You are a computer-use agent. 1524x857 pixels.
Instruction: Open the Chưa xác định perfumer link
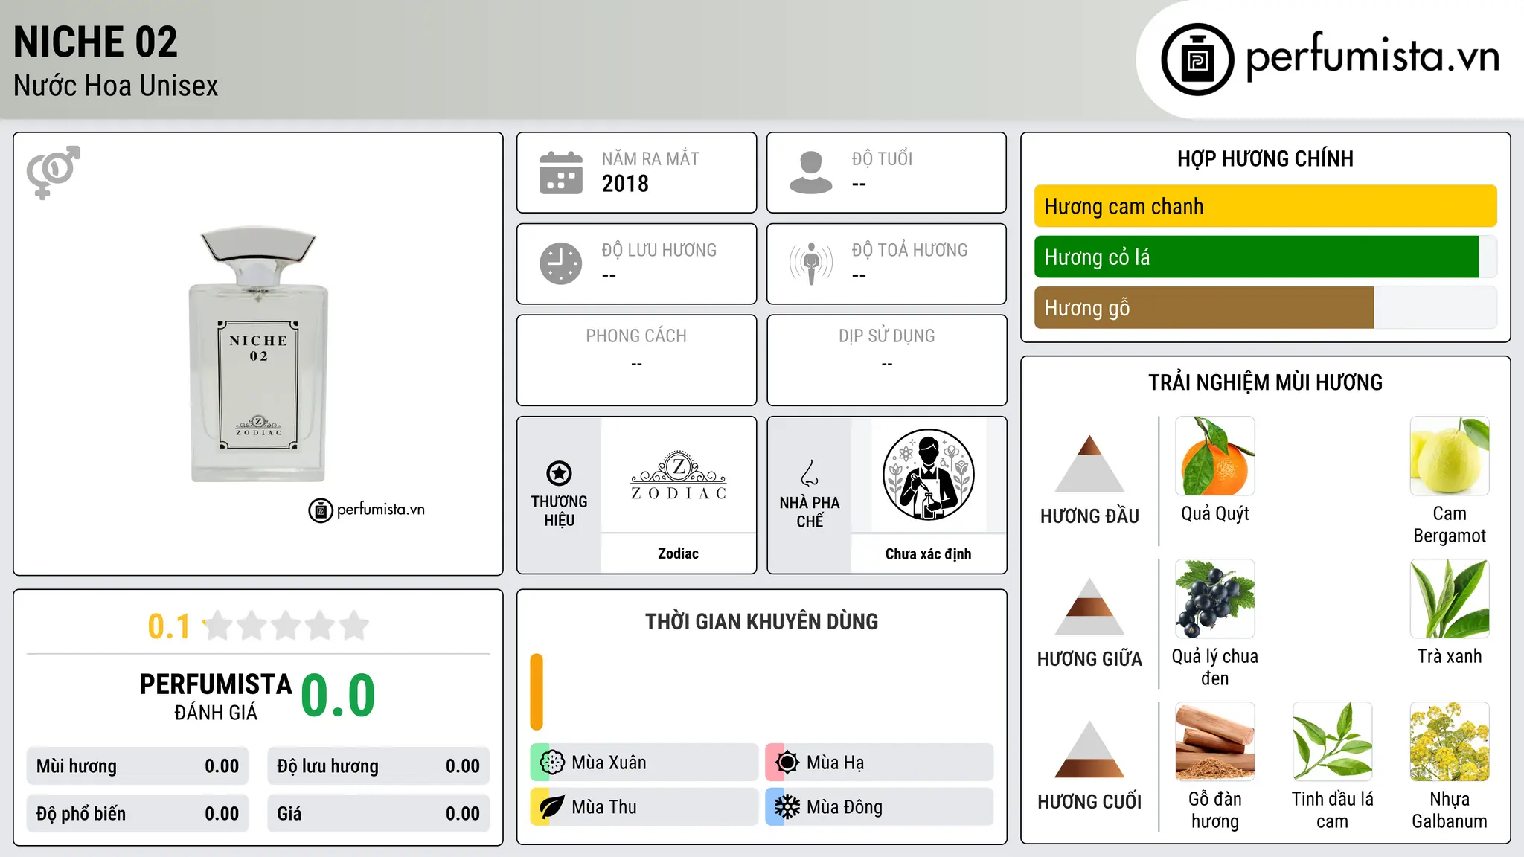click(928, 553)
